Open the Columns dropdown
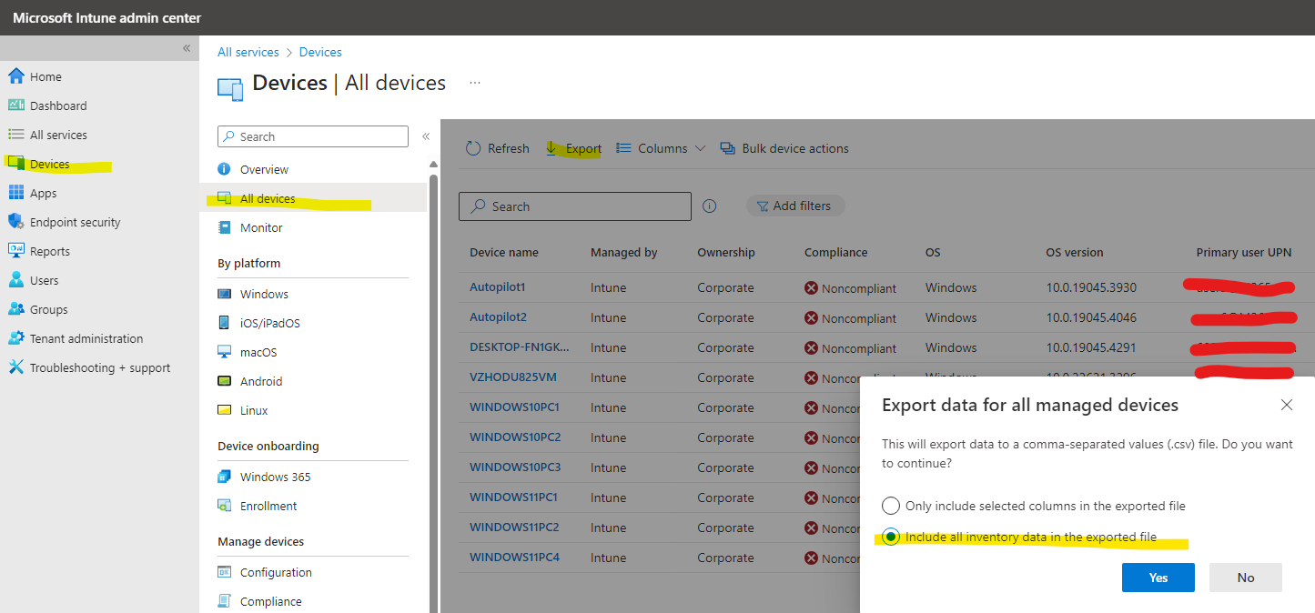Viewport: 1315px width, 613px height. click(661, 148)
